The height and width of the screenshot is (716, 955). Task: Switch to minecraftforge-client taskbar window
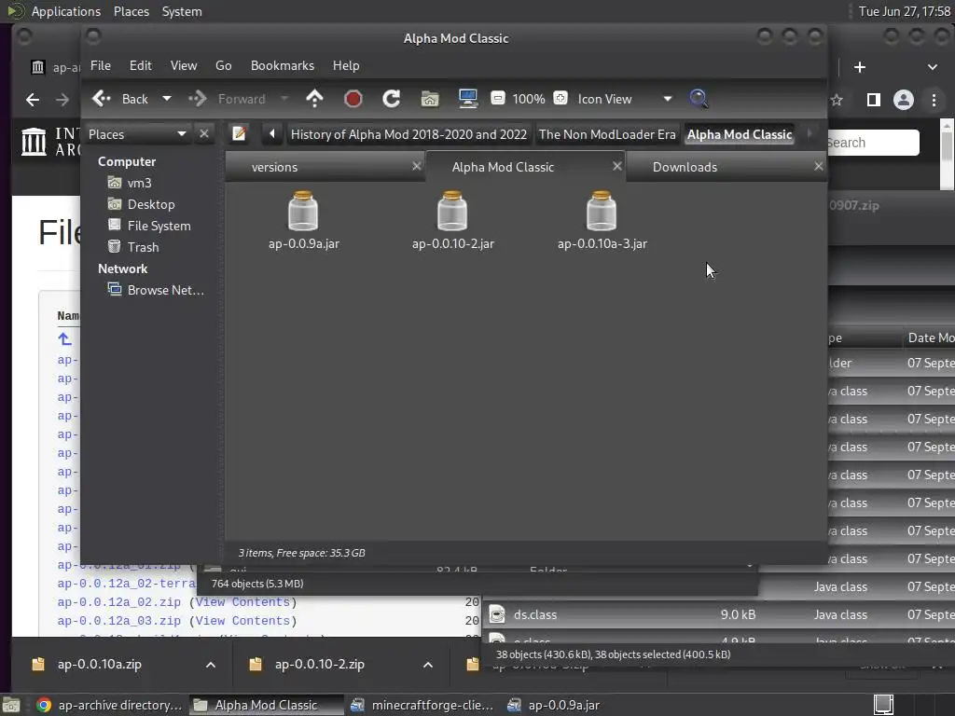tap(422, 705)
